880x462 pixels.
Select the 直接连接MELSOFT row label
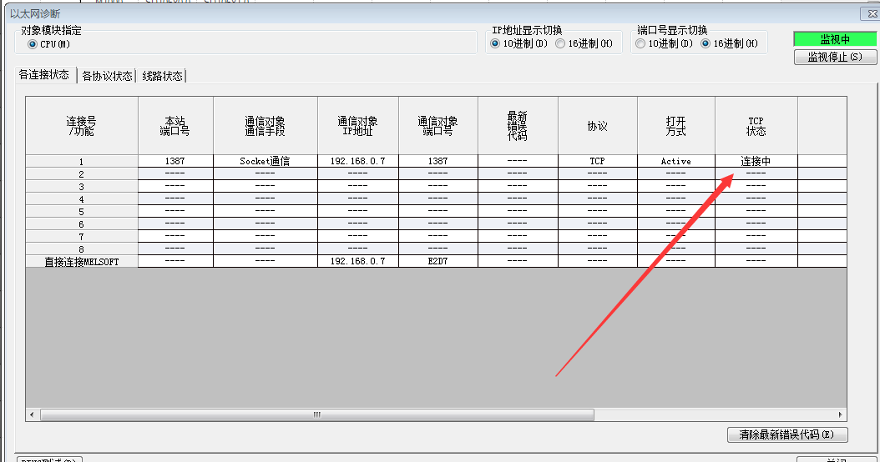tap(81, 261)
